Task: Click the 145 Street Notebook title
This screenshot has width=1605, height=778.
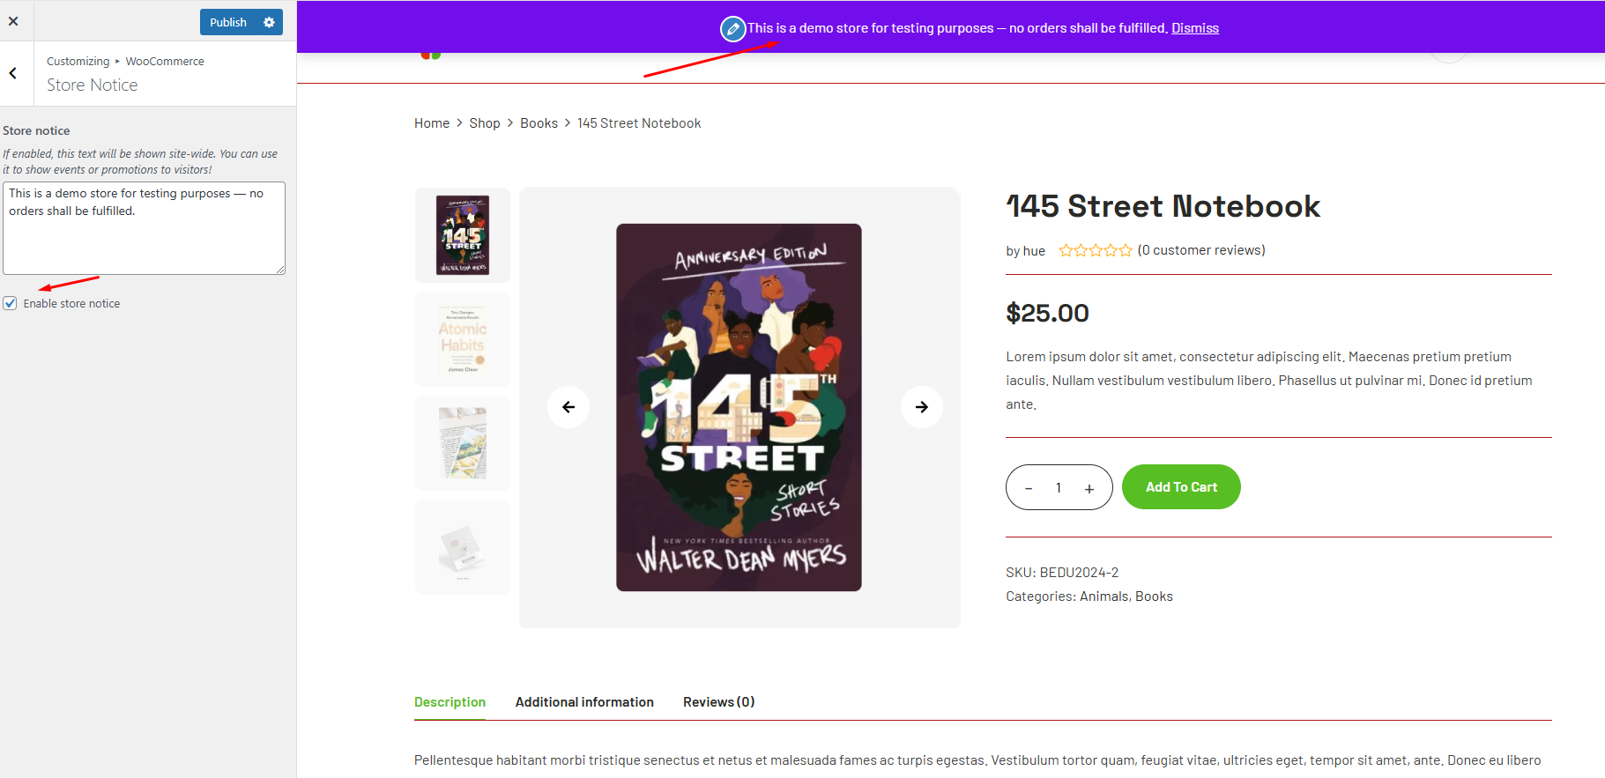Action: coord(1163,206)
